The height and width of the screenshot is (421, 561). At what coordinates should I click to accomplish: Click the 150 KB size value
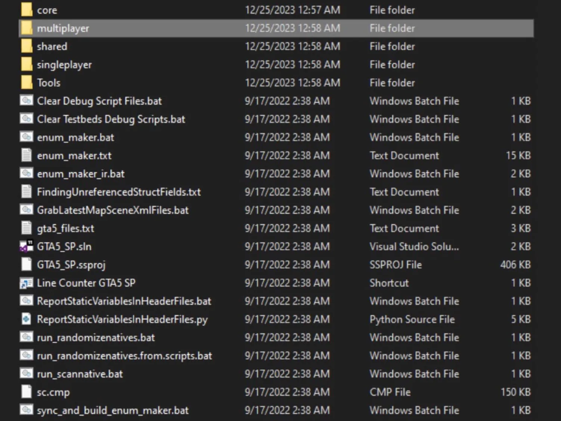click(x=516, y=392)
